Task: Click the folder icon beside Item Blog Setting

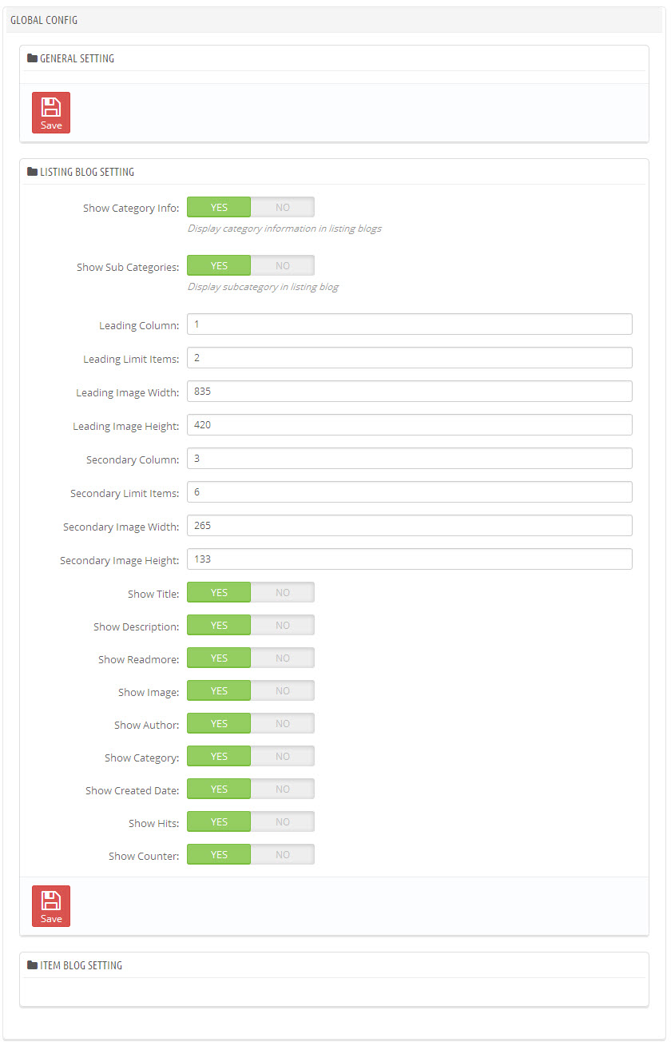Action: coord(32,965)
